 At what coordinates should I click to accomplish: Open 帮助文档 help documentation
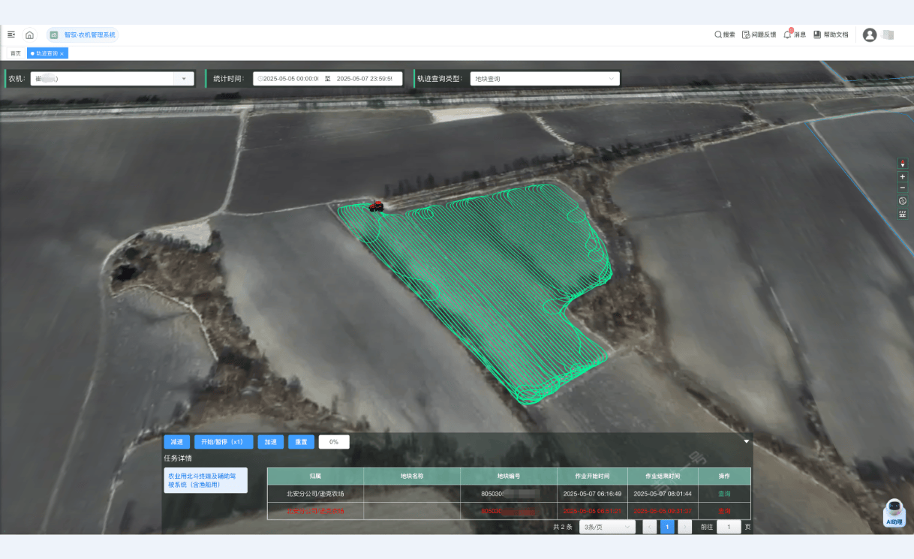point(831,35)
